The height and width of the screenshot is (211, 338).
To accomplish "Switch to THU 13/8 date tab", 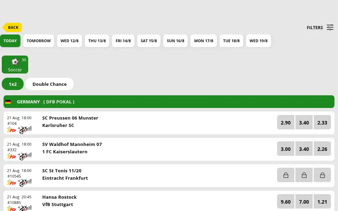I will coord(97,41).
